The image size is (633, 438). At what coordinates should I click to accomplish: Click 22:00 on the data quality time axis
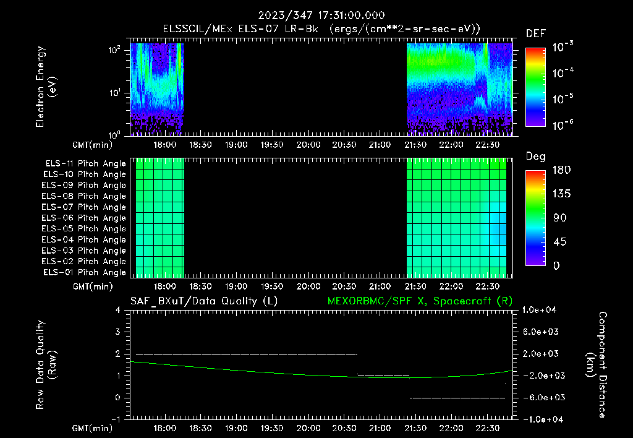tap(451, 428)
